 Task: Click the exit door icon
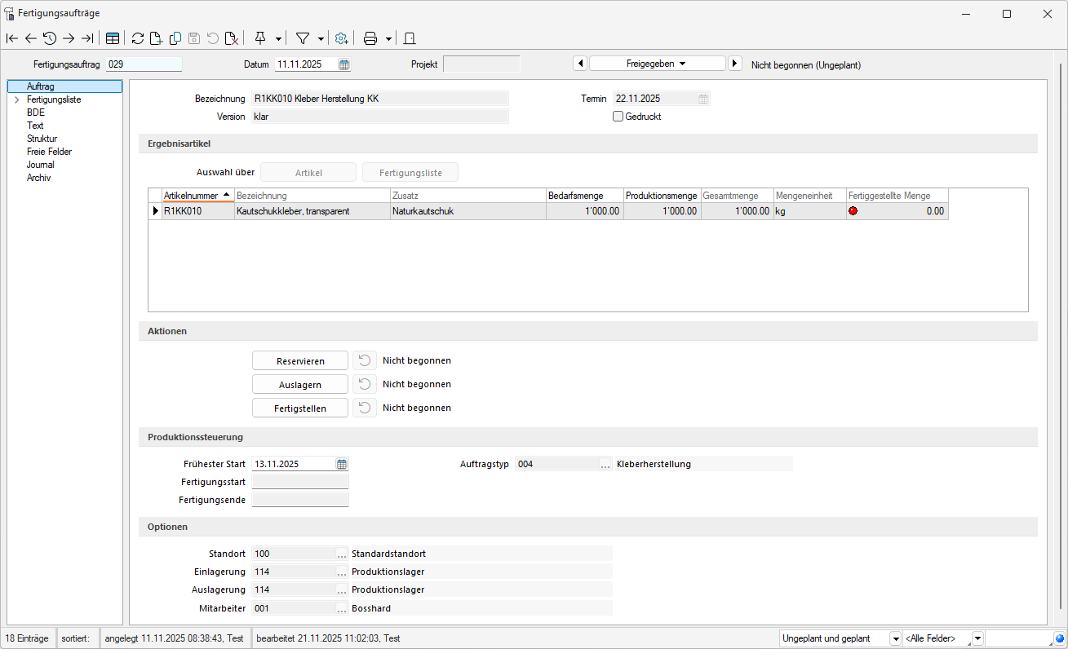[410, 38]
